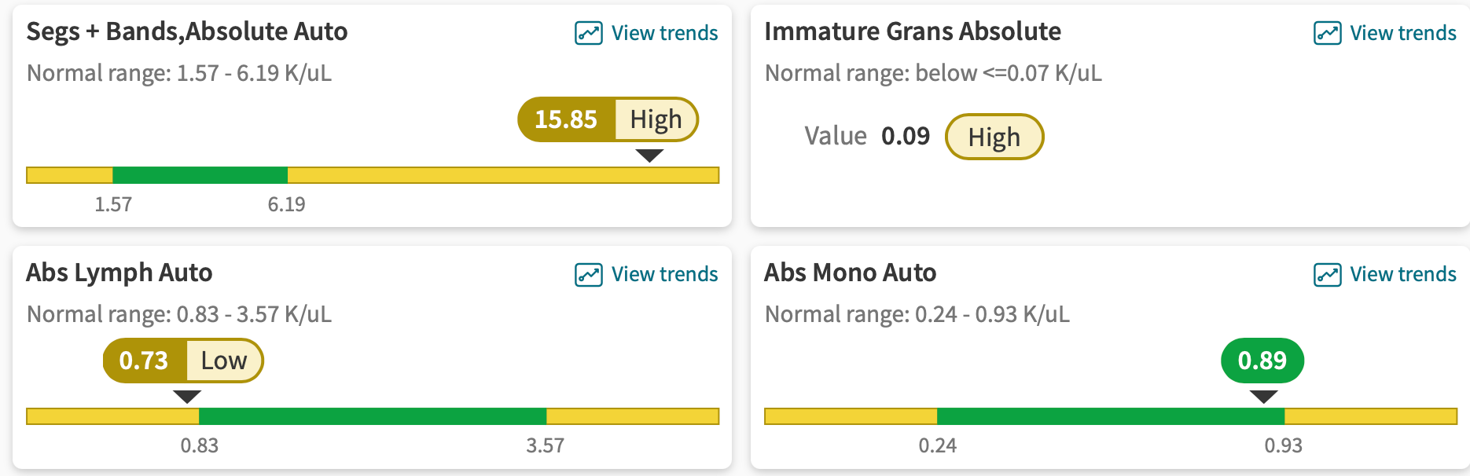The height and width of the screenshot is (476, 1470).
Task: Click the 0.73 Low result badge
Action: coord(183,361)
